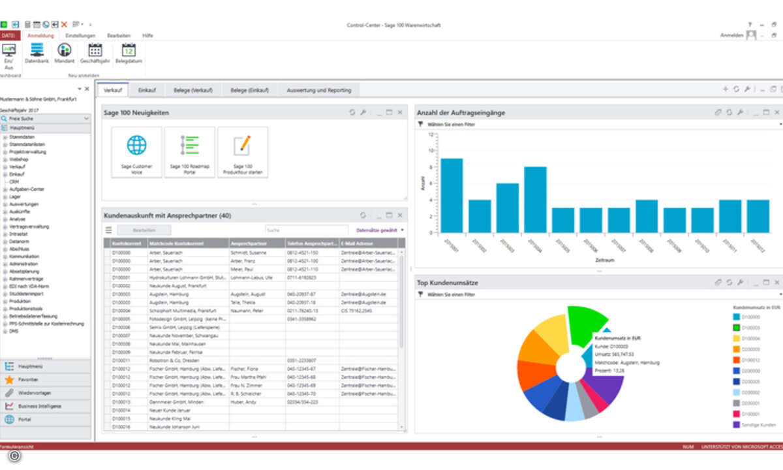
Task: Start the Sage 100 Produkttour tile
Action: point(242,152)
